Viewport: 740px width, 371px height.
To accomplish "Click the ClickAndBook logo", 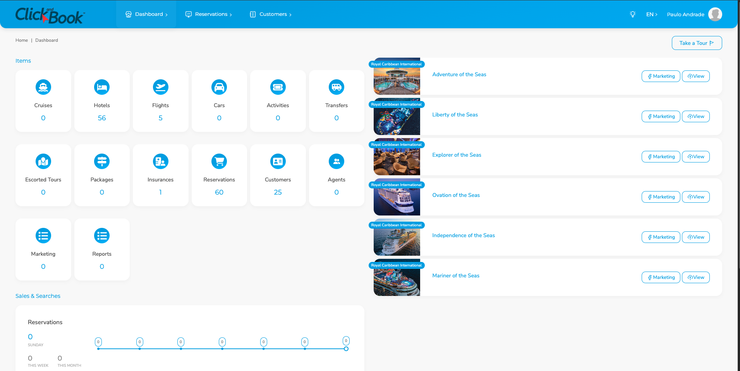I will 50,15.
